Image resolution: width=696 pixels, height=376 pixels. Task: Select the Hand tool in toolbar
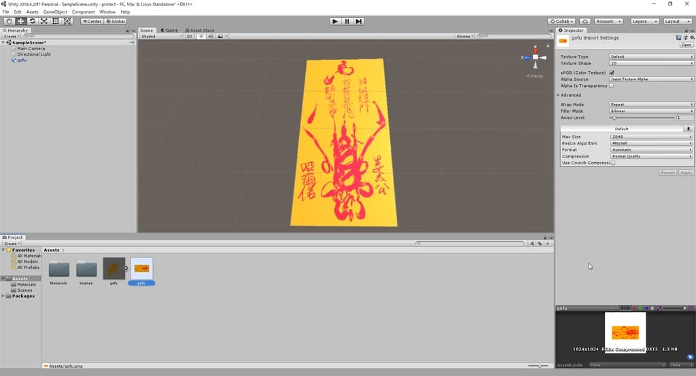[9, 21]
